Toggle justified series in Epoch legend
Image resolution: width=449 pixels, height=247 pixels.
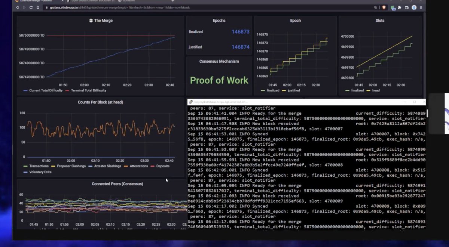[x=291, y=90]
